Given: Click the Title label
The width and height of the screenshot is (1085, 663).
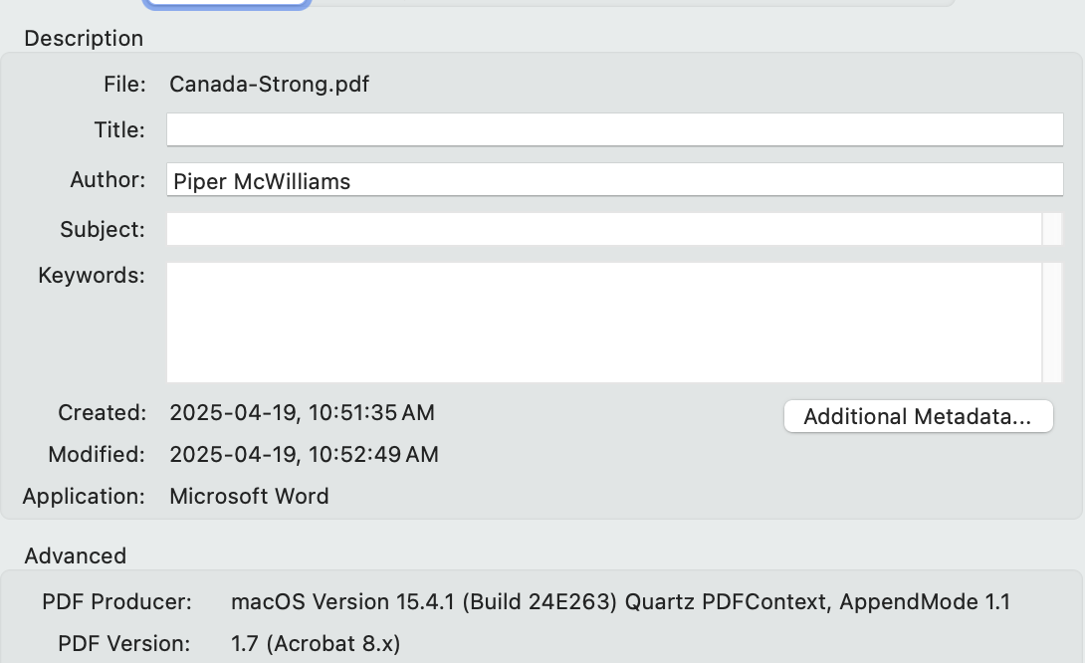Looking at the screenshot, I should point(119,129).
